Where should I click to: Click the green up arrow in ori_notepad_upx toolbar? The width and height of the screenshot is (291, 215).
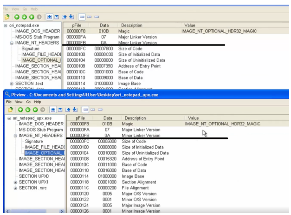tap(20, 110)
